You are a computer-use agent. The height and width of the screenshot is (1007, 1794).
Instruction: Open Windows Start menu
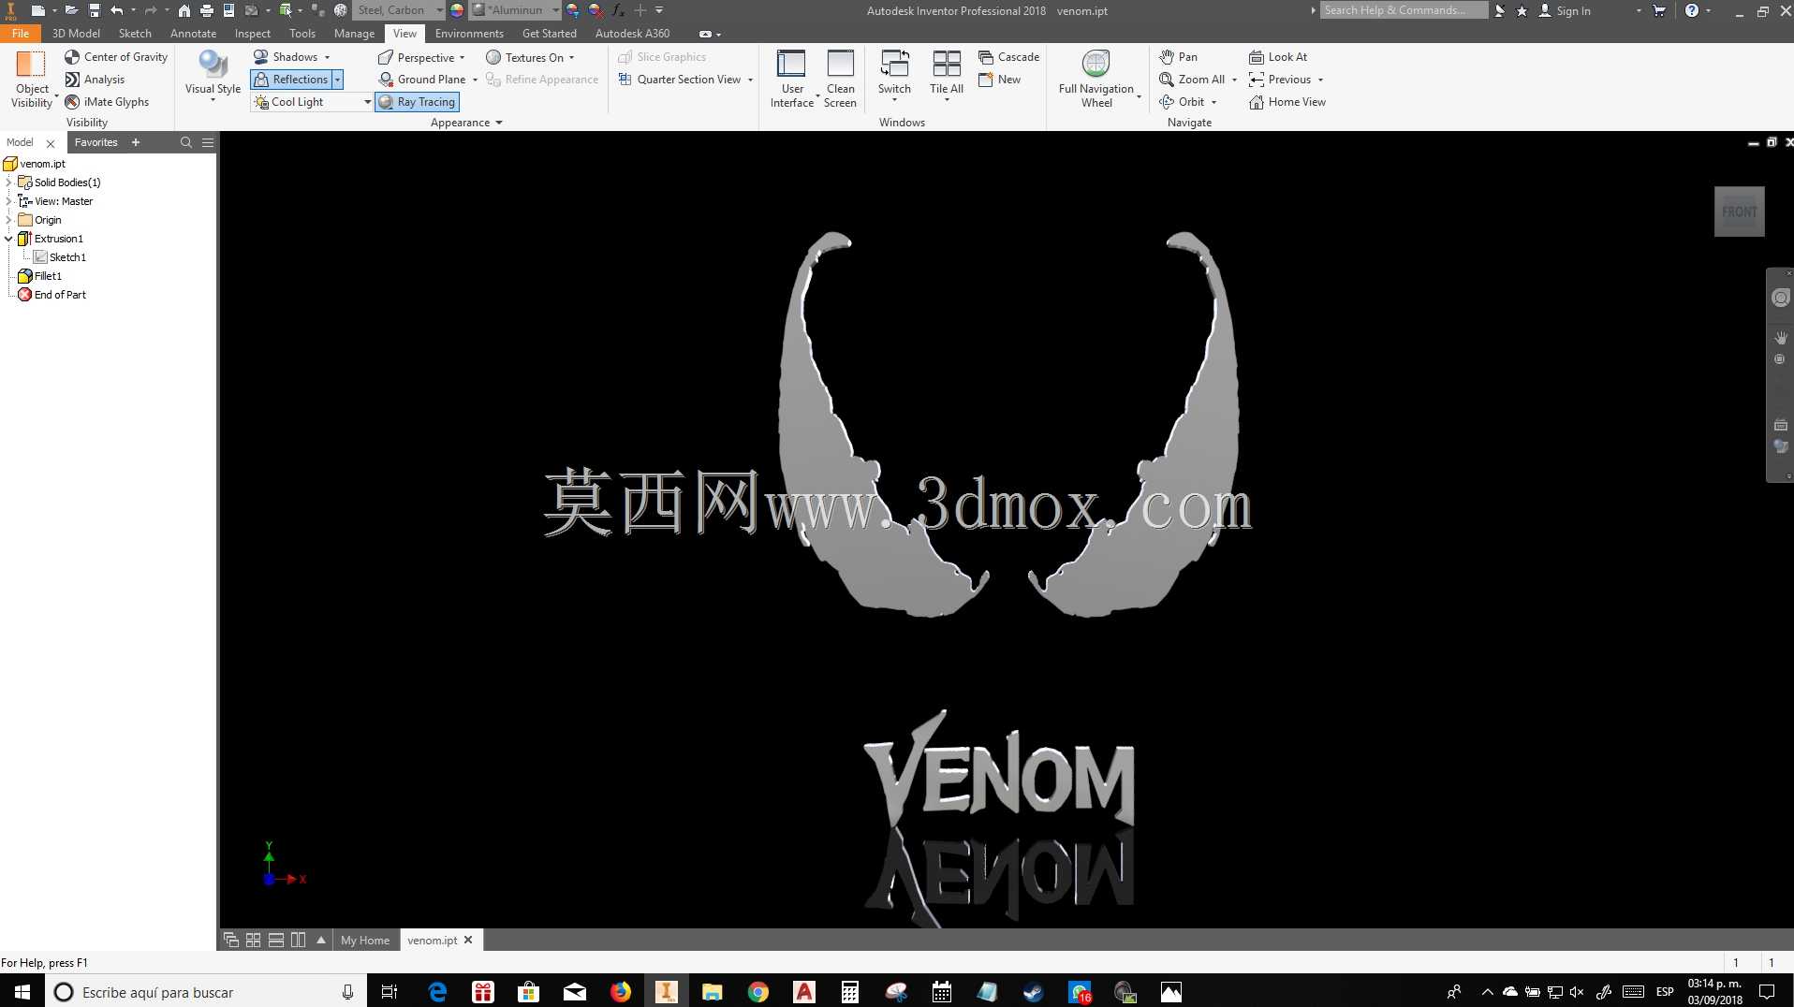click(x=22, y=991)
